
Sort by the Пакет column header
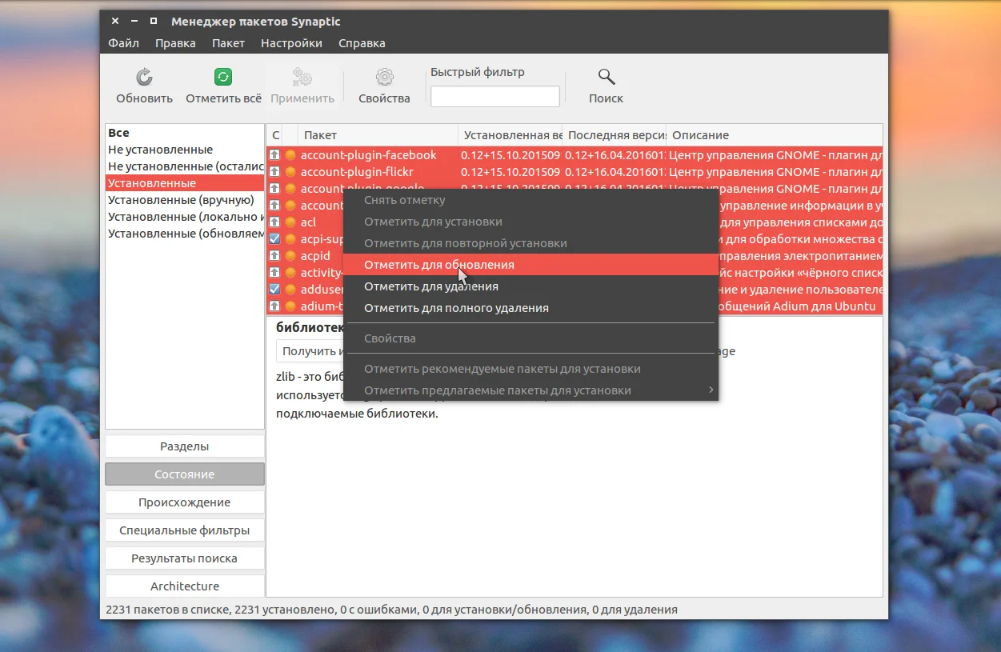coord(378,135)
